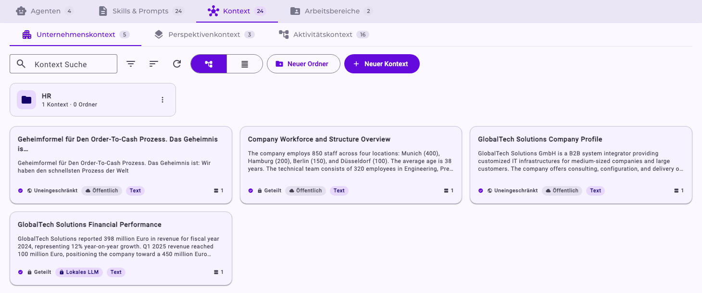This screenshot has width=702, height=293.
Task: Click lock icon on Company Workforce card
Action: [x=260, y=190]
